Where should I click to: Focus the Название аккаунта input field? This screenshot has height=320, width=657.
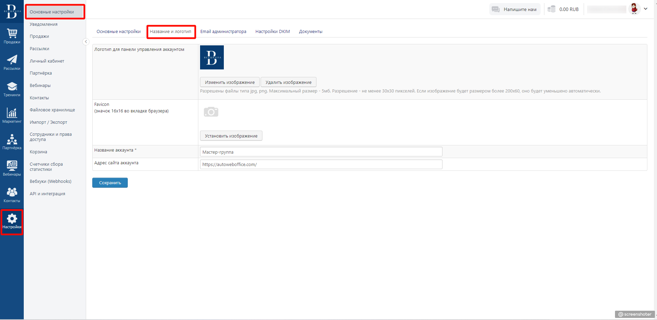tap(321, 152)
